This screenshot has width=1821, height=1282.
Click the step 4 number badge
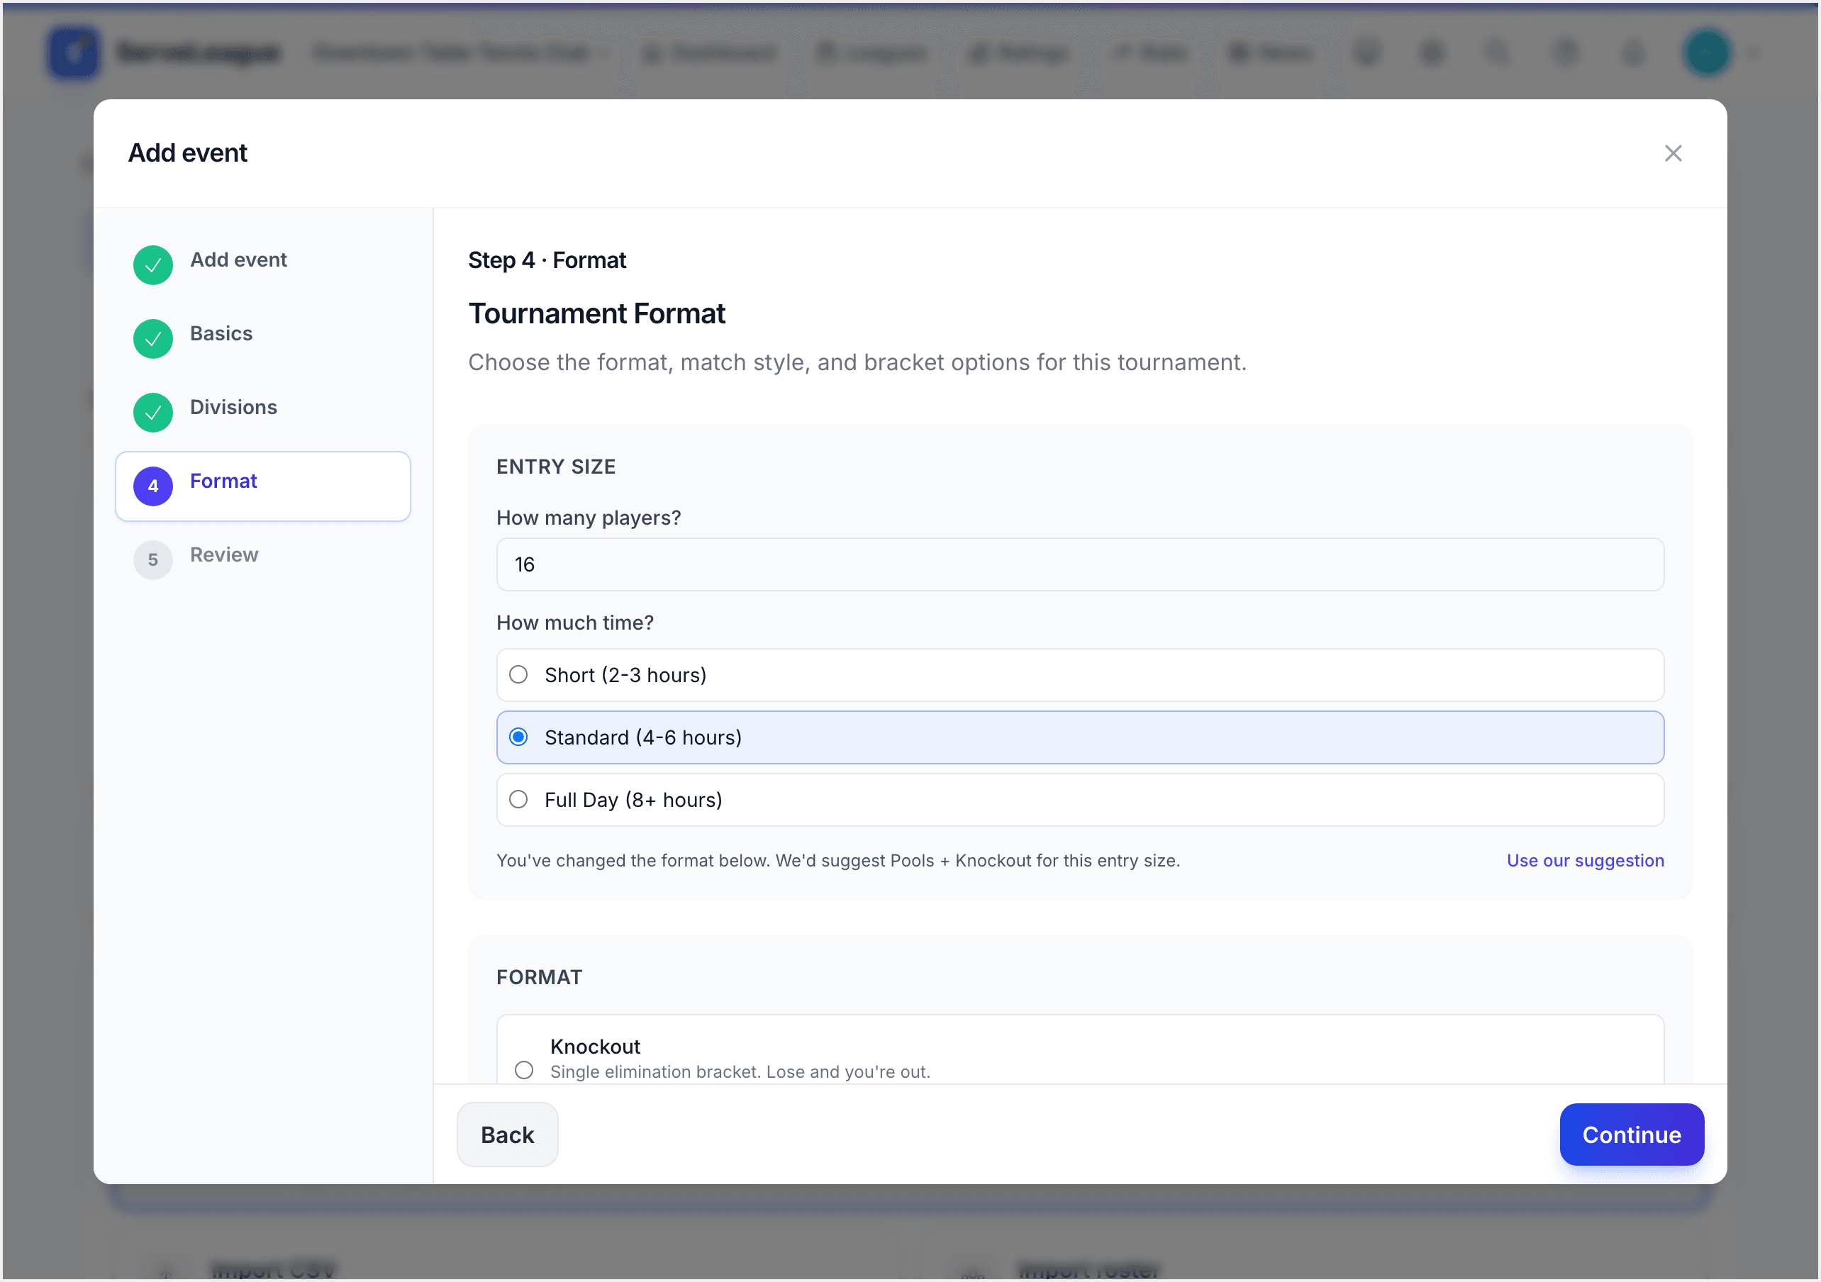(153, 486)
